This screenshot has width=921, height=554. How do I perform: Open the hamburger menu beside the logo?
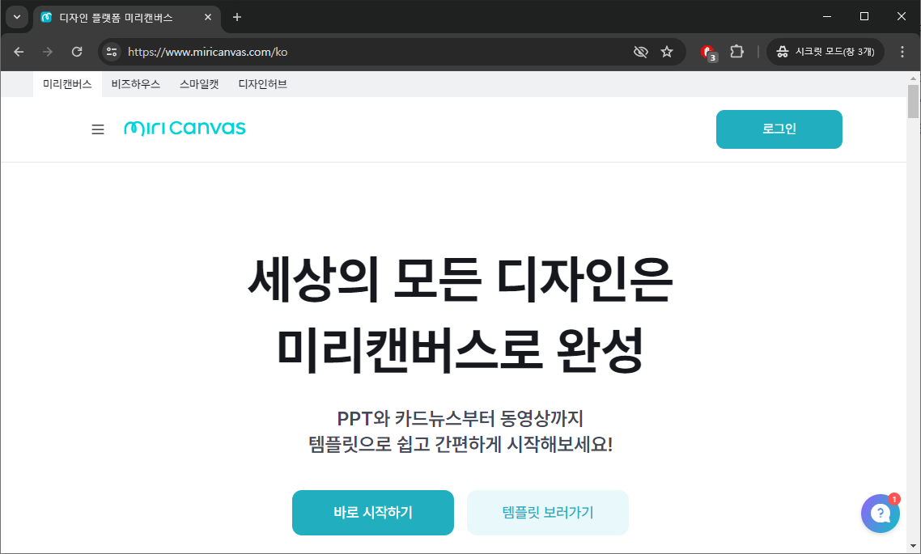coord(97,129)
